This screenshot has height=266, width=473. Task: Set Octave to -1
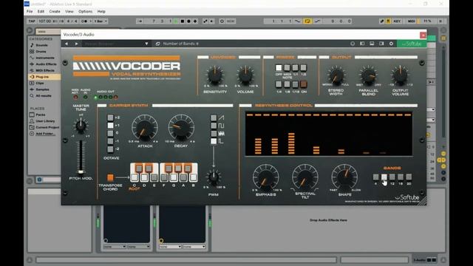[x=110, y=141]
